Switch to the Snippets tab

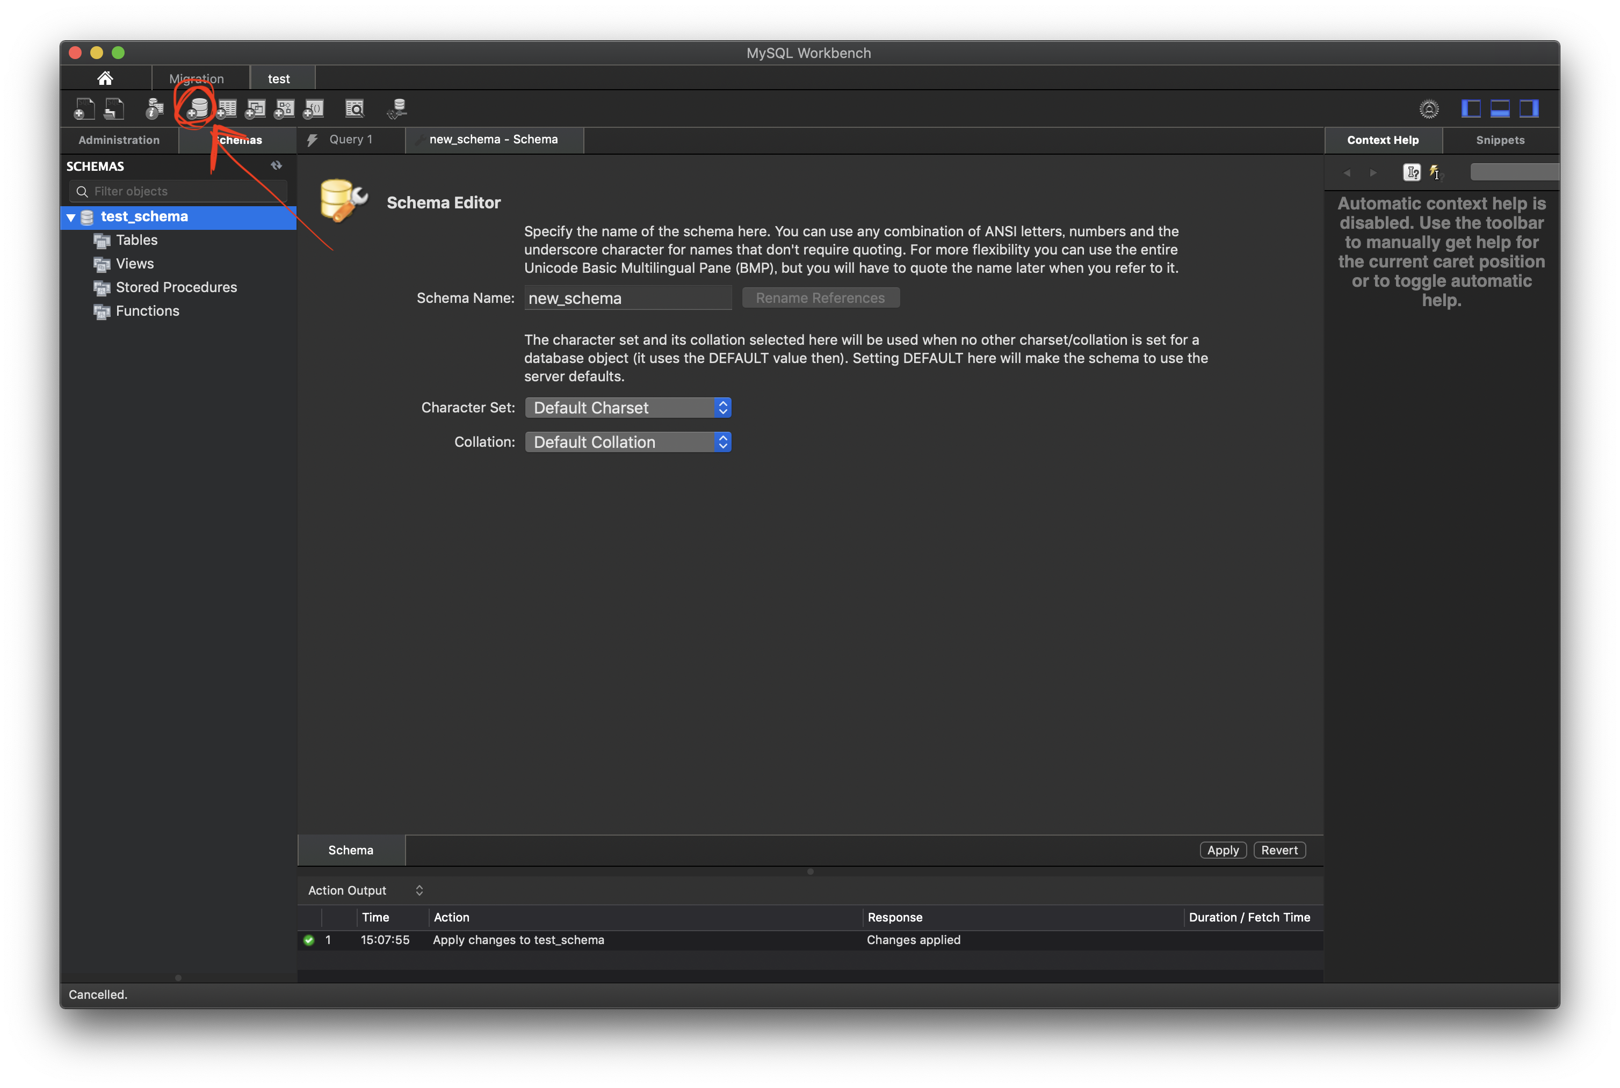(1500, 140)
